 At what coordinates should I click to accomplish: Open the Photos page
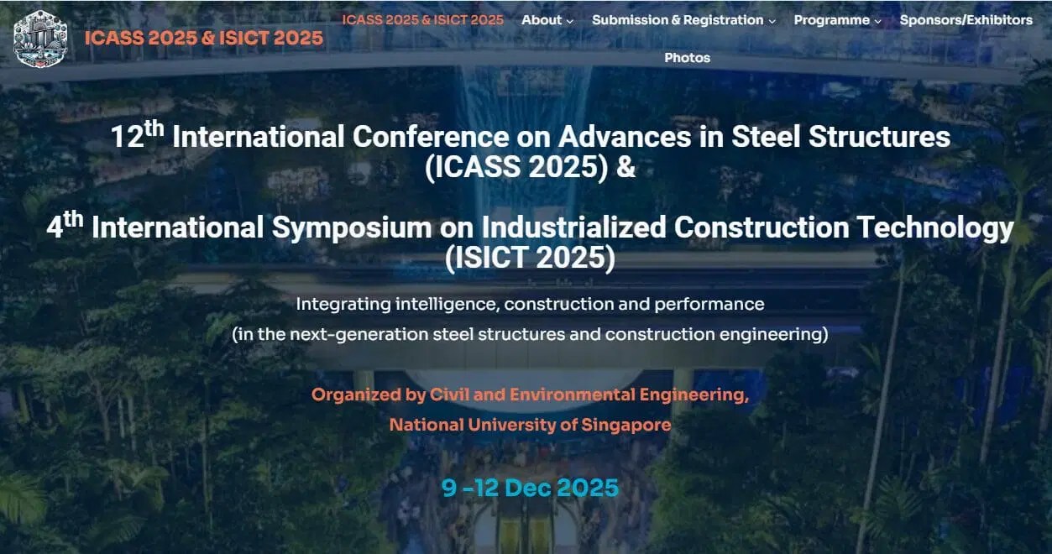pyautogui.click(x=688, y=58)
